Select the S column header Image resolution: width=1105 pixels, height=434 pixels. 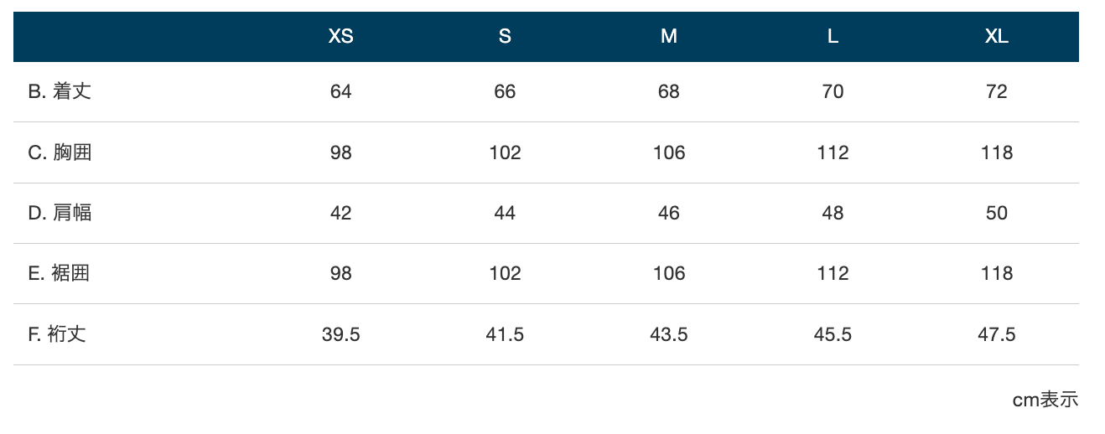click(505, 37)
